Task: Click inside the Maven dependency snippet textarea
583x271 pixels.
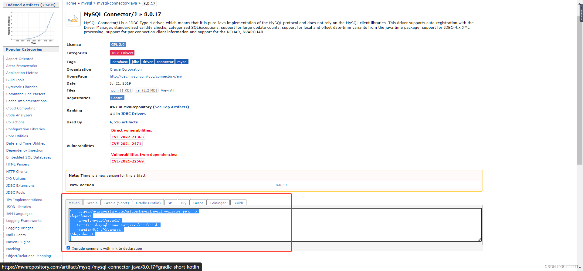Action: click(275, 225)
